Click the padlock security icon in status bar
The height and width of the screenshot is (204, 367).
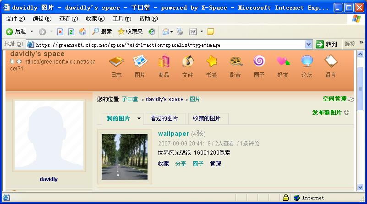point(285,198)
